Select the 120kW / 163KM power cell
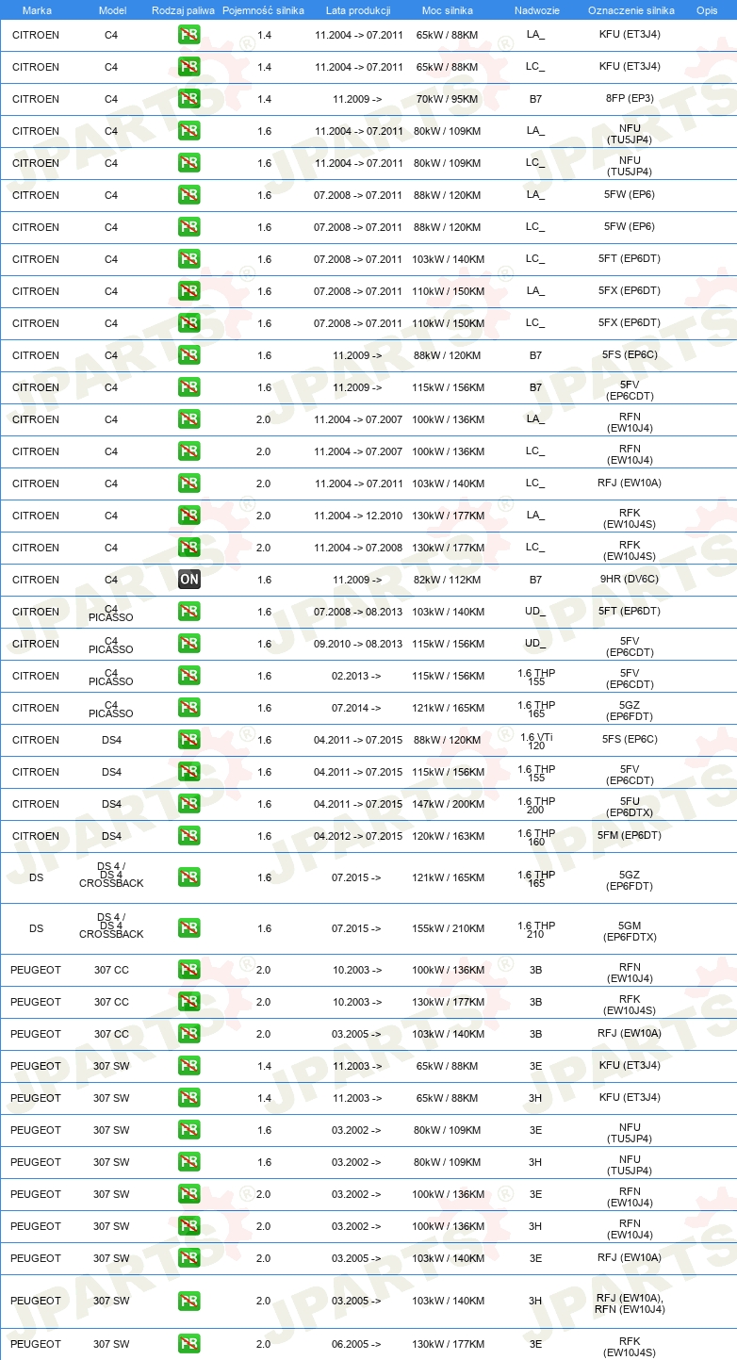737x1360 pixels. coord(448,837)
